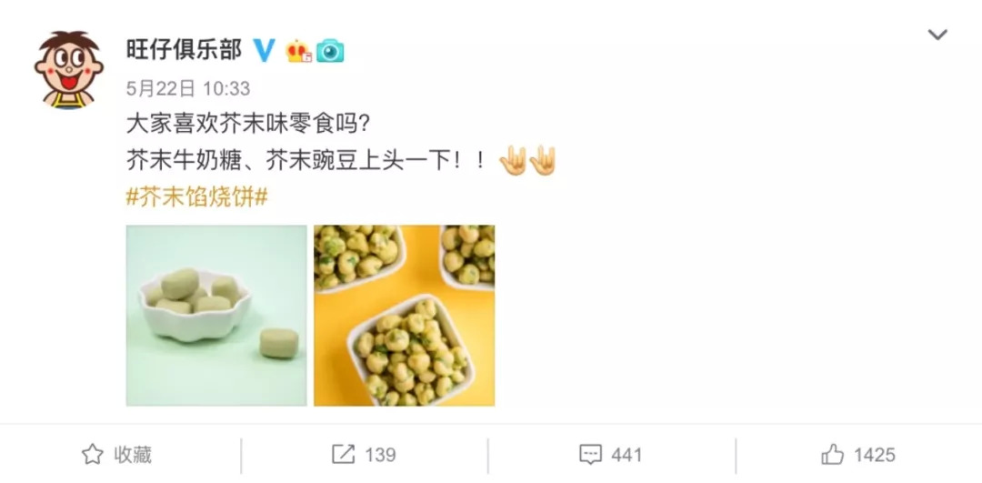This screenshot has height=483, width=982.
Task: Click the teal camera badge icon
Action: click(x=330, y=51)
